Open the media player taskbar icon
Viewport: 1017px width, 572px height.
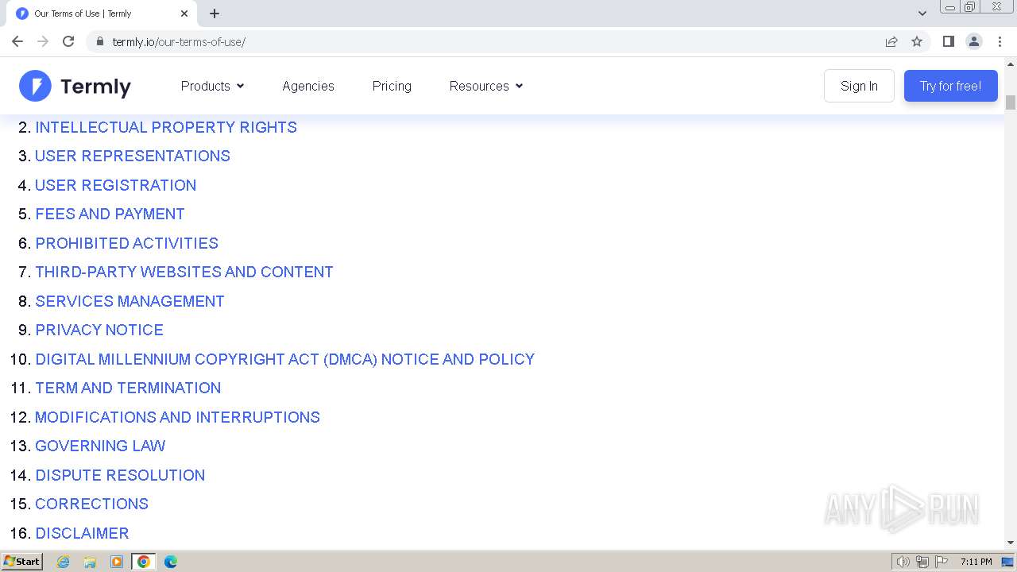point(117,562)
